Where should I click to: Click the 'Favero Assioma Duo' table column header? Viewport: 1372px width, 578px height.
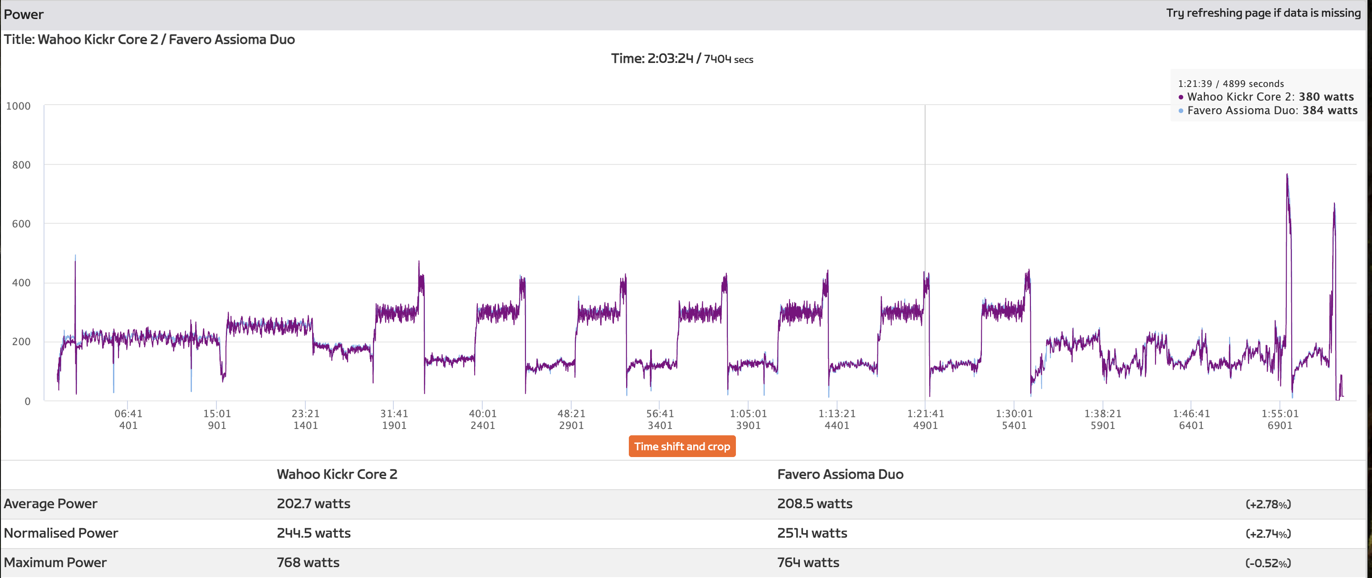coord(840,474)
